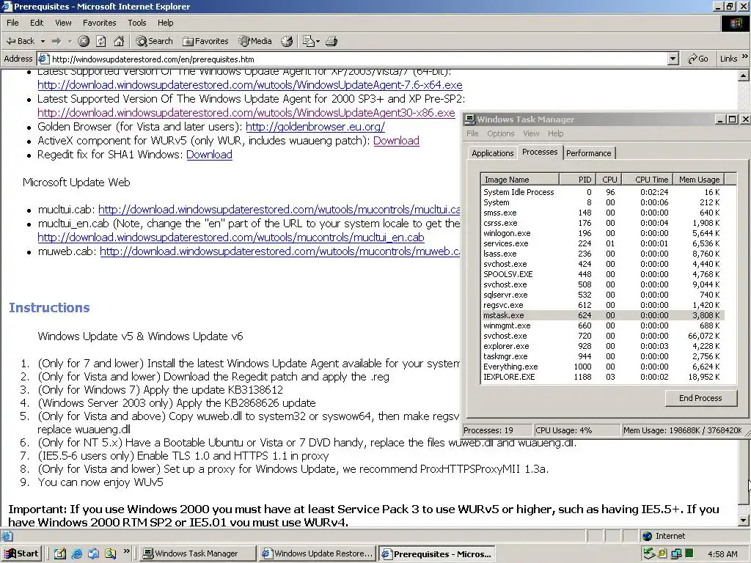
Task: Open the goldenbrowser.eu.org link
Action: click(x=315, y=127)
